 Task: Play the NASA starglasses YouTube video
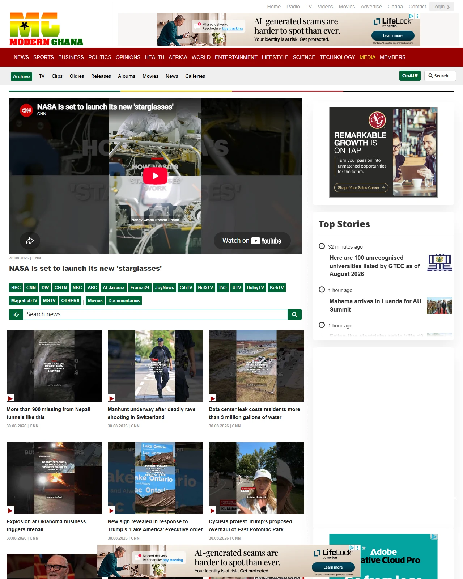coord(155,176)
